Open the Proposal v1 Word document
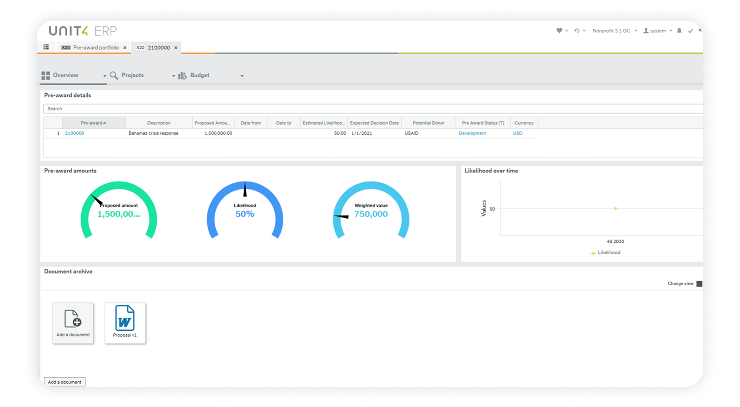The height and width of the screenshot is (407, 740). (x=125, y=323)
